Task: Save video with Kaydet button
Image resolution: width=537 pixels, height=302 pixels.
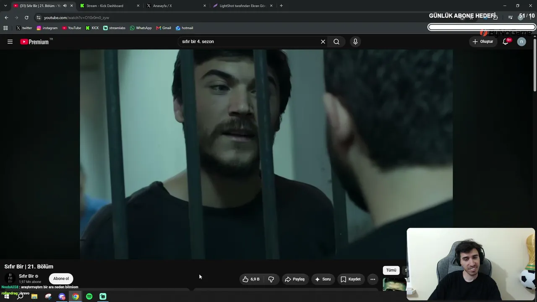Action: click(x=350, y=279)
